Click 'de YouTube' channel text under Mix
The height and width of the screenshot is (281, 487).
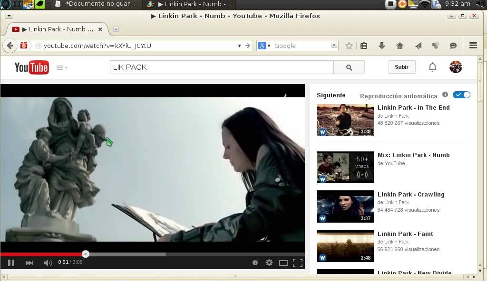click(391, 163)
